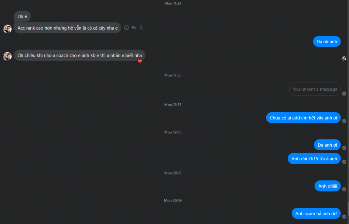349x224 pixels.
Task: Click the delivered checkmark beside Anh scam hả message
Action: (344, 216)
